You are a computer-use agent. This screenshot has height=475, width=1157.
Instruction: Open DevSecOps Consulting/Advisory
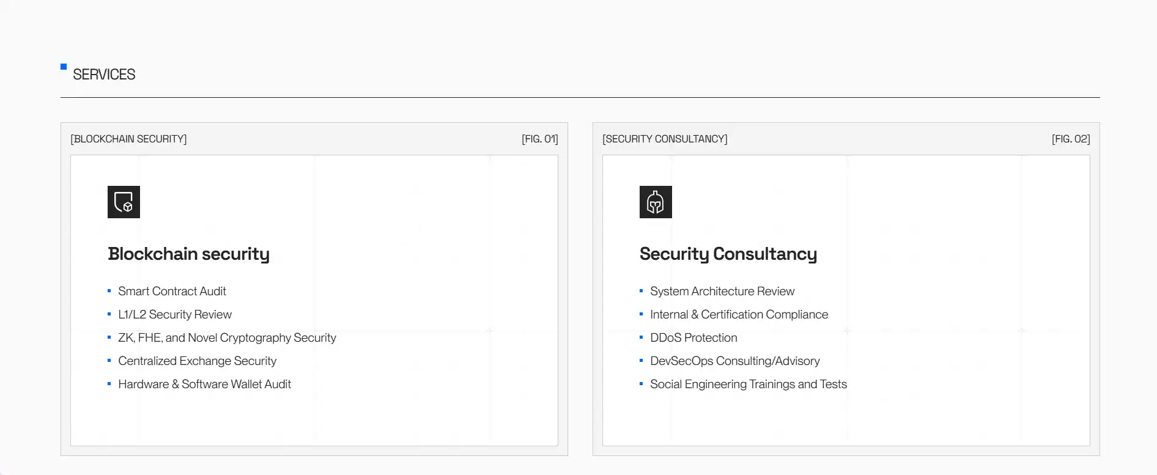click(734, 361)
